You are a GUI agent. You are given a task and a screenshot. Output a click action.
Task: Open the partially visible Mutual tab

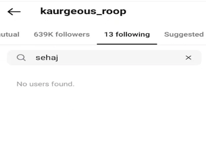tap(9, 34)
